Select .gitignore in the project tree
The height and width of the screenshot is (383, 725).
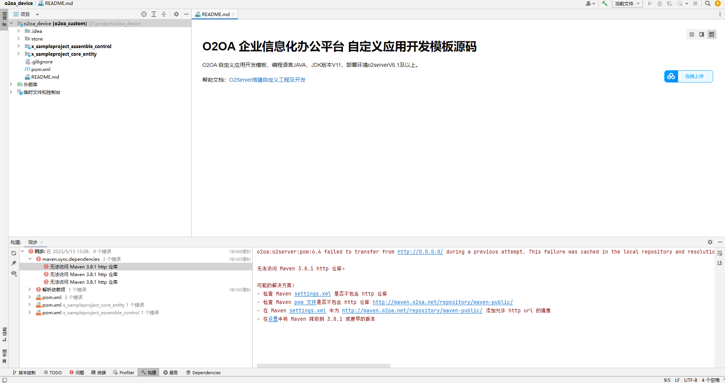[x=42, y=61]
